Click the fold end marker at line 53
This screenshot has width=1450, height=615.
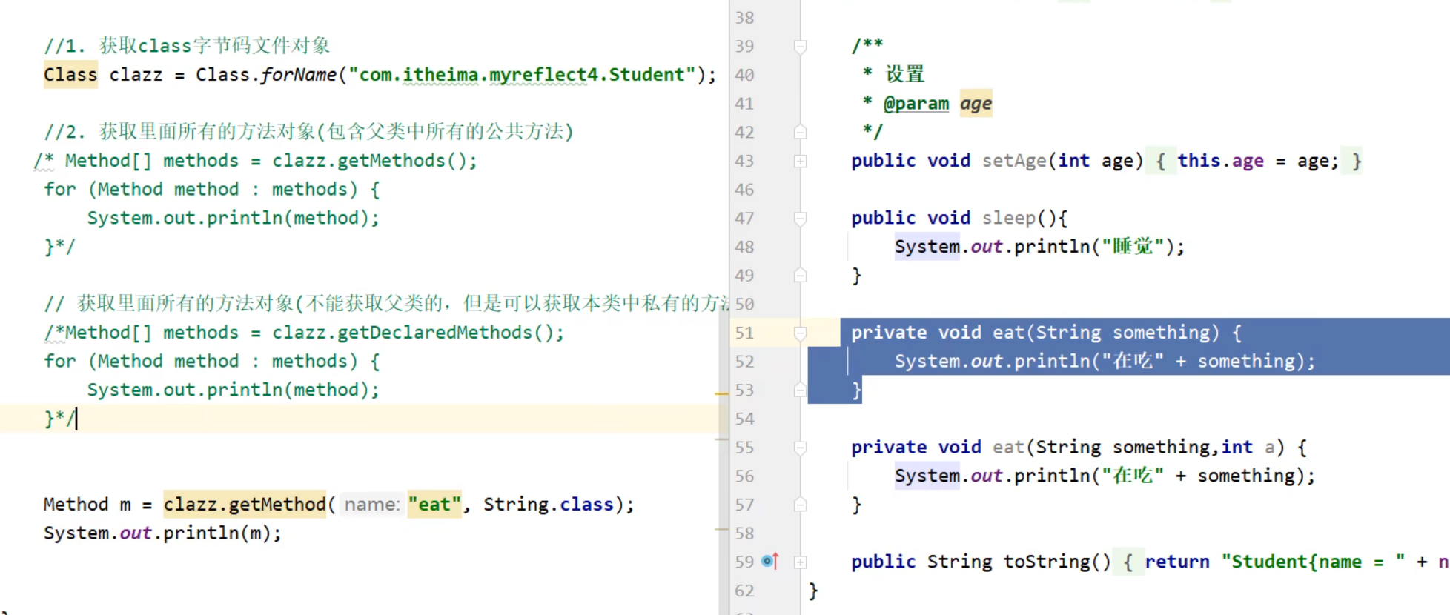pyautogui.click(x=801, y=390)
